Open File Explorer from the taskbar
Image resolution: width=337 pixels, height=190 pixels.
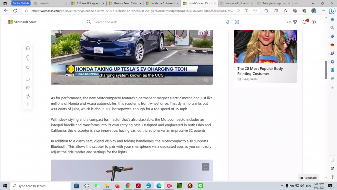point(107,186)
